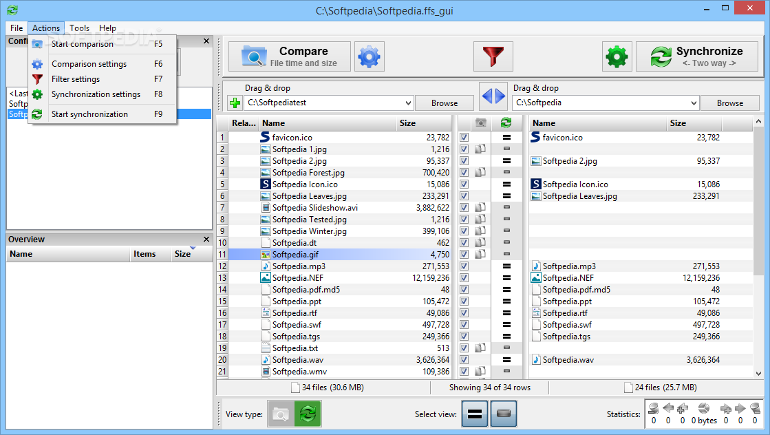Switch view type to green sync action
The image size is (770, 435).
pyautogui.click(x=308, y=414)
